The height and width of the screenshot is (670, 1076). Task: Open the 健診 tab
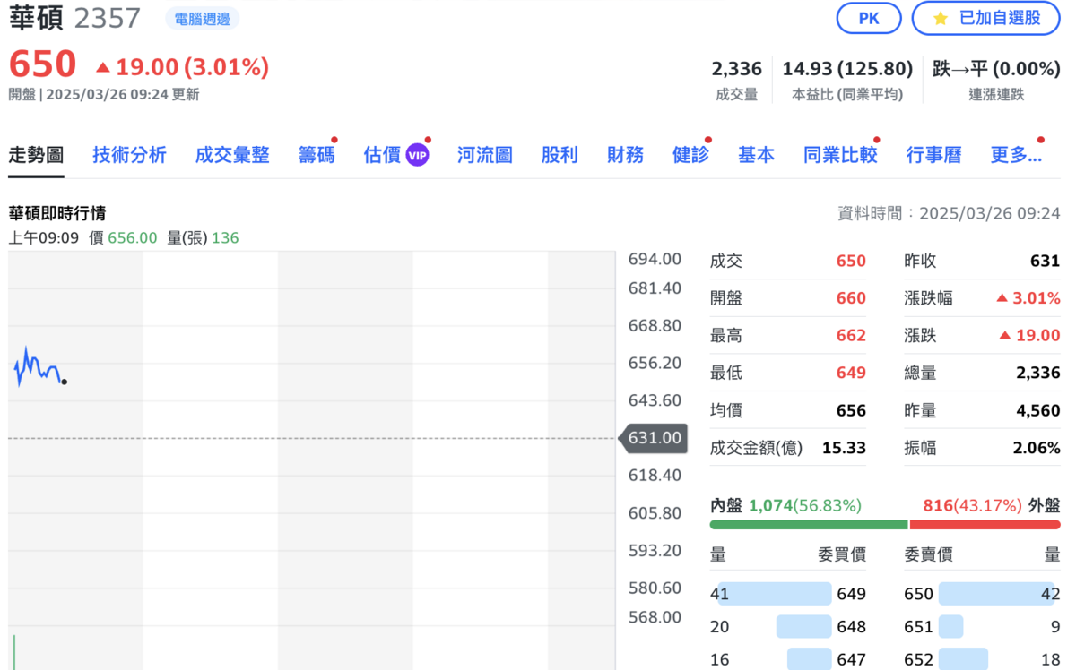click(x=690, y=155)
